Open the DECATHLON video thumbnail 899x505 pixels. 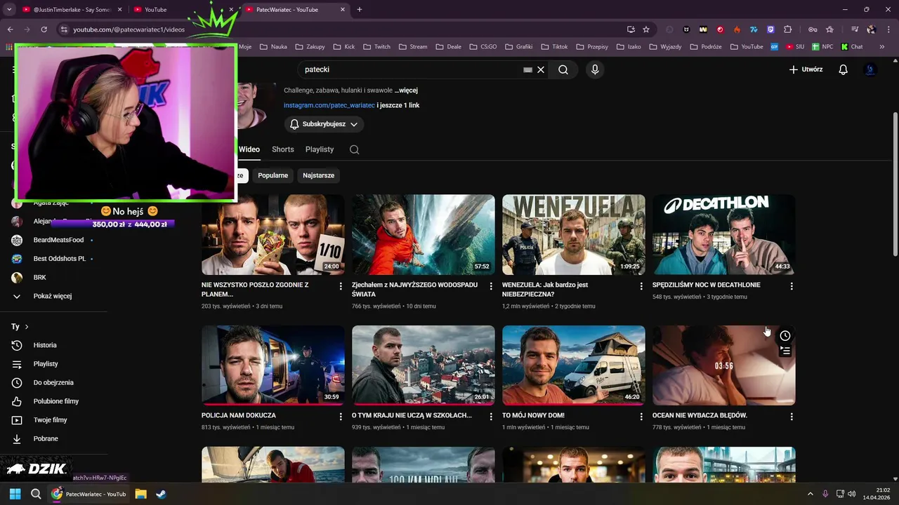click(724, 234)
